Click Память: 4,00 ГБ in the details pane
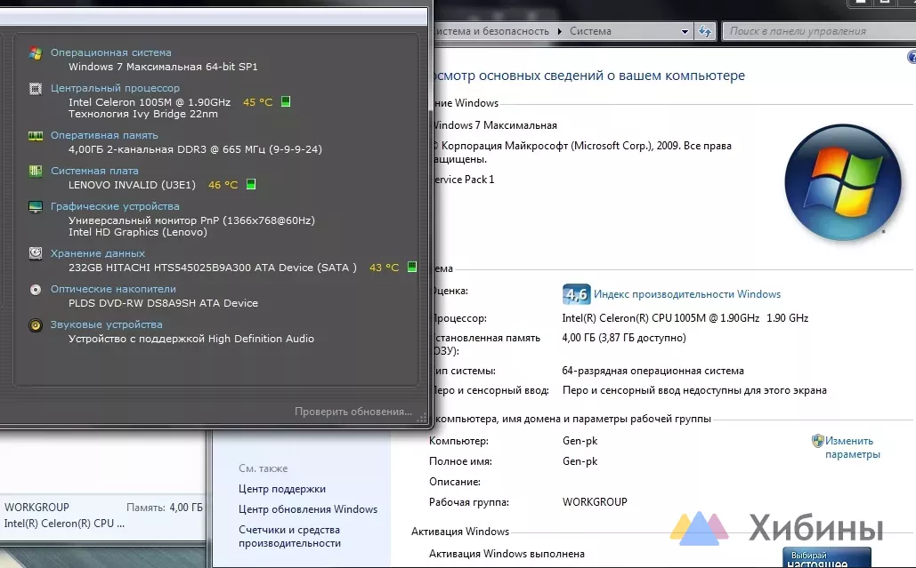 coord(164,508)
